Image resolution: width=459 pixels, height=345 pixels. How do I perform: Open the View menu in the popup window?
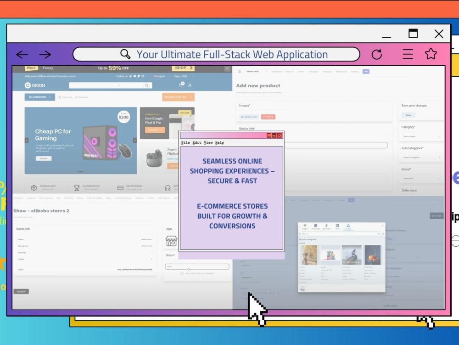pyautogui.click(x=208, y=142)
